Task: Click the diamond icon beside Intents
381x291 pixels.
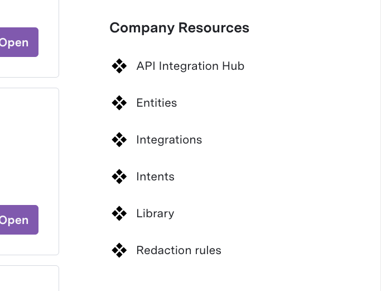Action: click(119, 176)
